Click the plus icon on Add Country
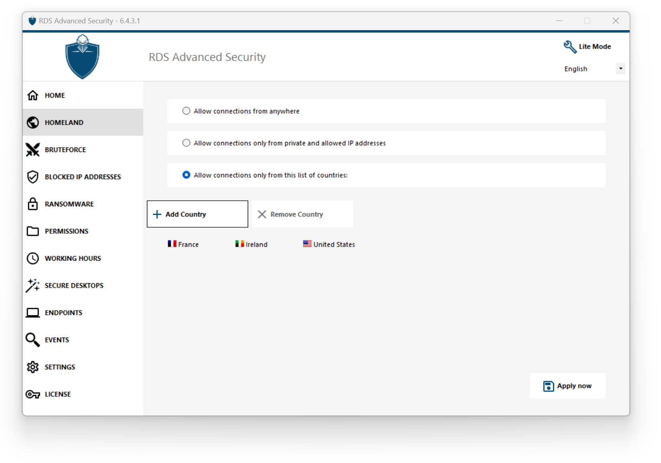Image resolution: width=661 pixels, height=463 pixels. pyautogui.click(x=157, y=214)
